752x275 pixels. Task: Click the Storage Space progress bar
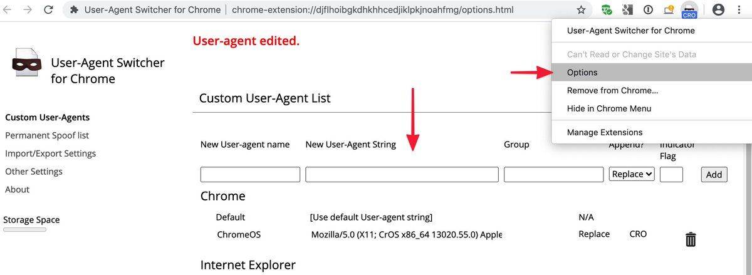click(x=24, y=230)
